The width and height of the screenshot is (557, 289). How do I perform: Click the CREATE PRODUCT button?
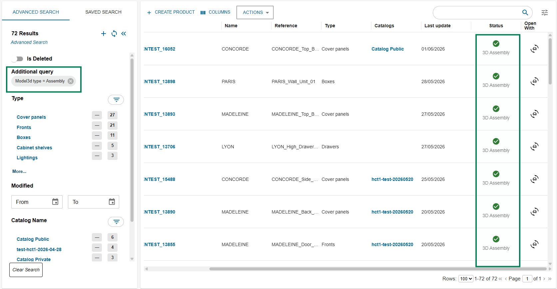[x=171, y=12]
